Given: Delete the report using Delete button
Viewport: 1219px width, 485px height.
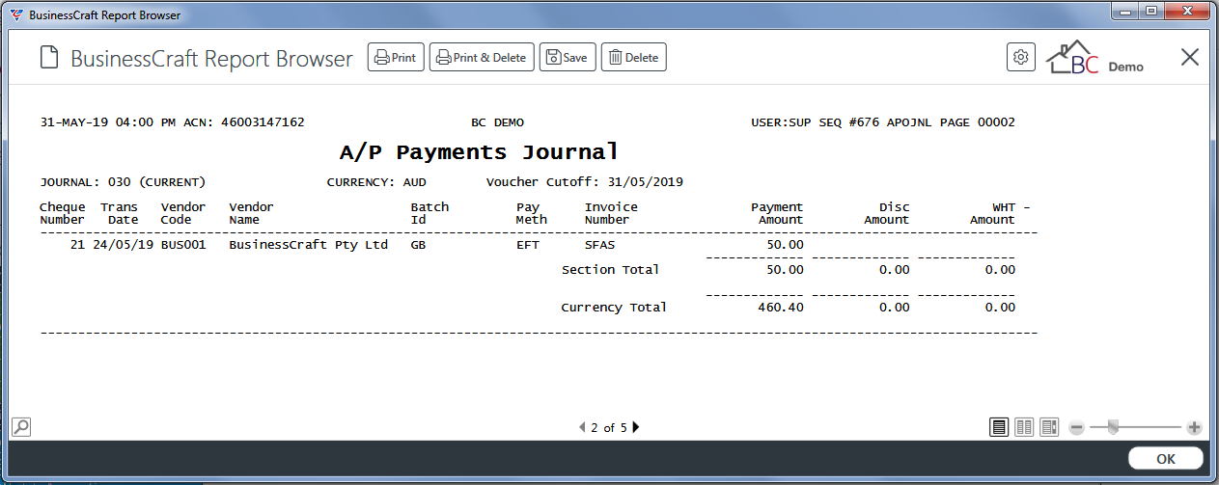Looking at the screenshot, I should (634, 58).
